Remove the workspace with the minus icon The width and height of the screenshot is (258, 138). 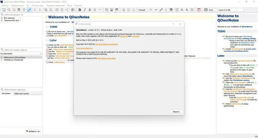pos(156,10)
